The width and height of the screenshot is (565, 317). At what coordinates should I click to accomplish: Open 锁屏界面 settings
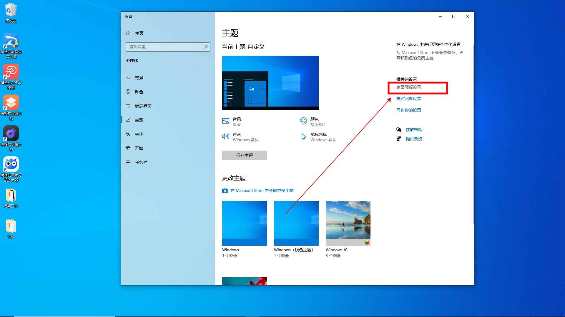click(x=143, y=106)
